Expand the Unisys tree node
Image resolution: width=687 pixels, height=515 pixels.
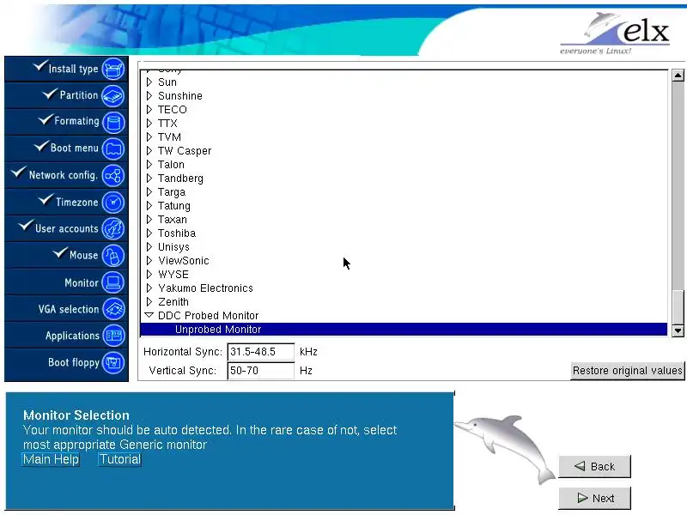[149, 246]
